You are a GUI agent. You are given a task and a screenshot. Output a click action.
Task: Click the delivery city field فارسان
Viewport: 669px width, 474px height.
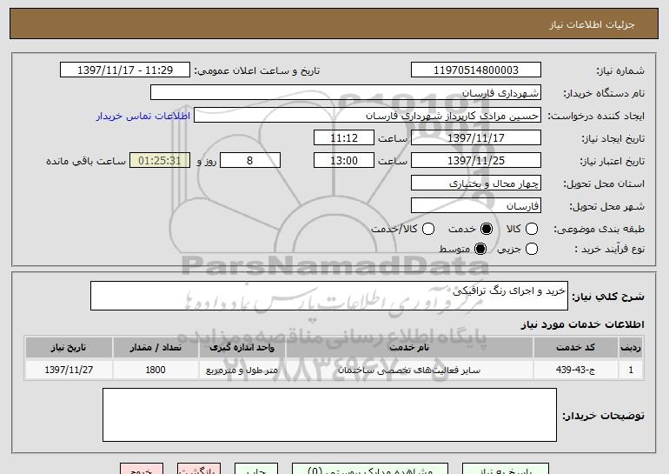click(476, 206)
